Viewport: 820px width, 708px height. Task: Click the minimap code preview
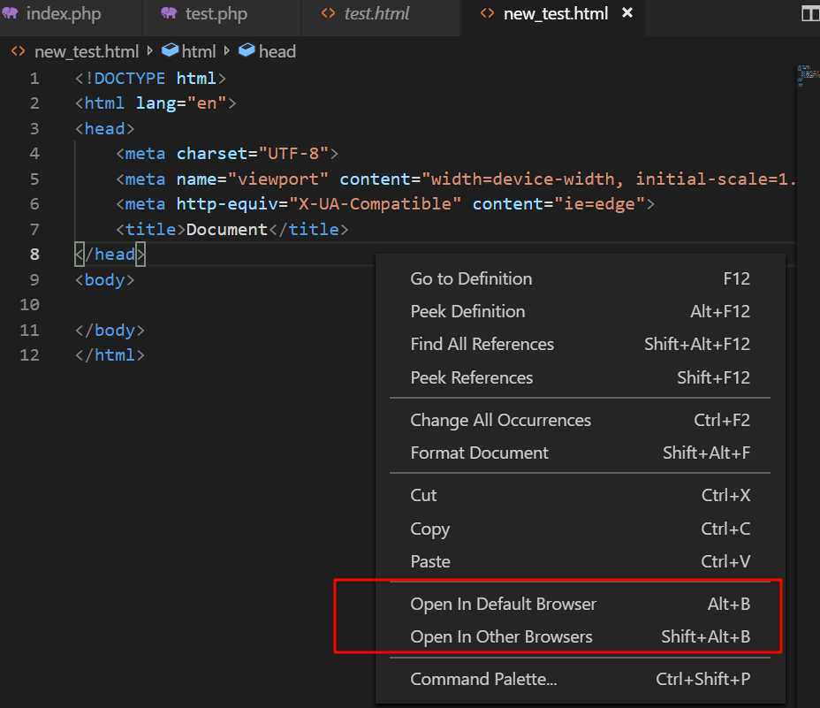pos(808,75)
